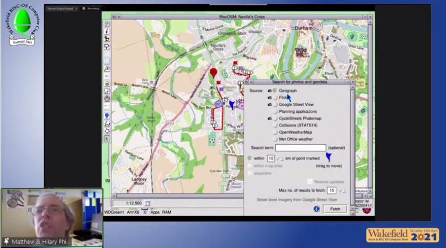Select Collisions (STATS19) source

(275, 125)
